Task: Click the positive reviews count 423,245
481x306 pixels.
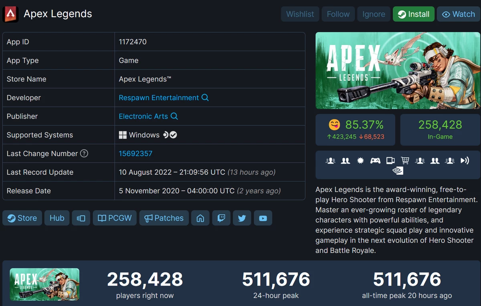Action: pyautogui.click(x=342, y=137)
